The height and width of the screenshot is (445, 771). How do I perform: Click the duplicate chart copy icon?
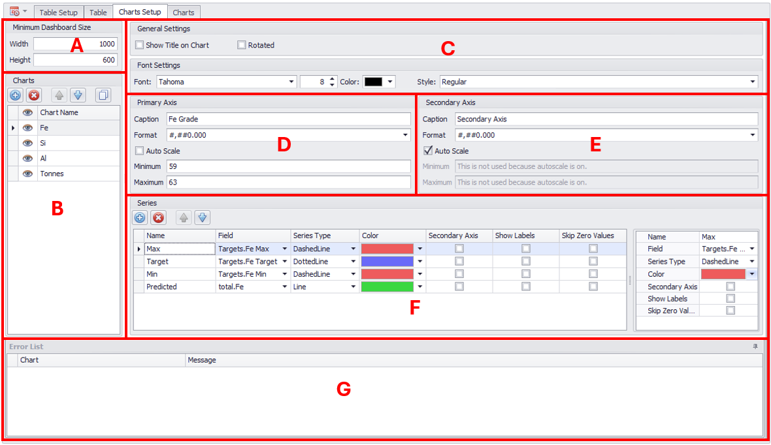103,95
